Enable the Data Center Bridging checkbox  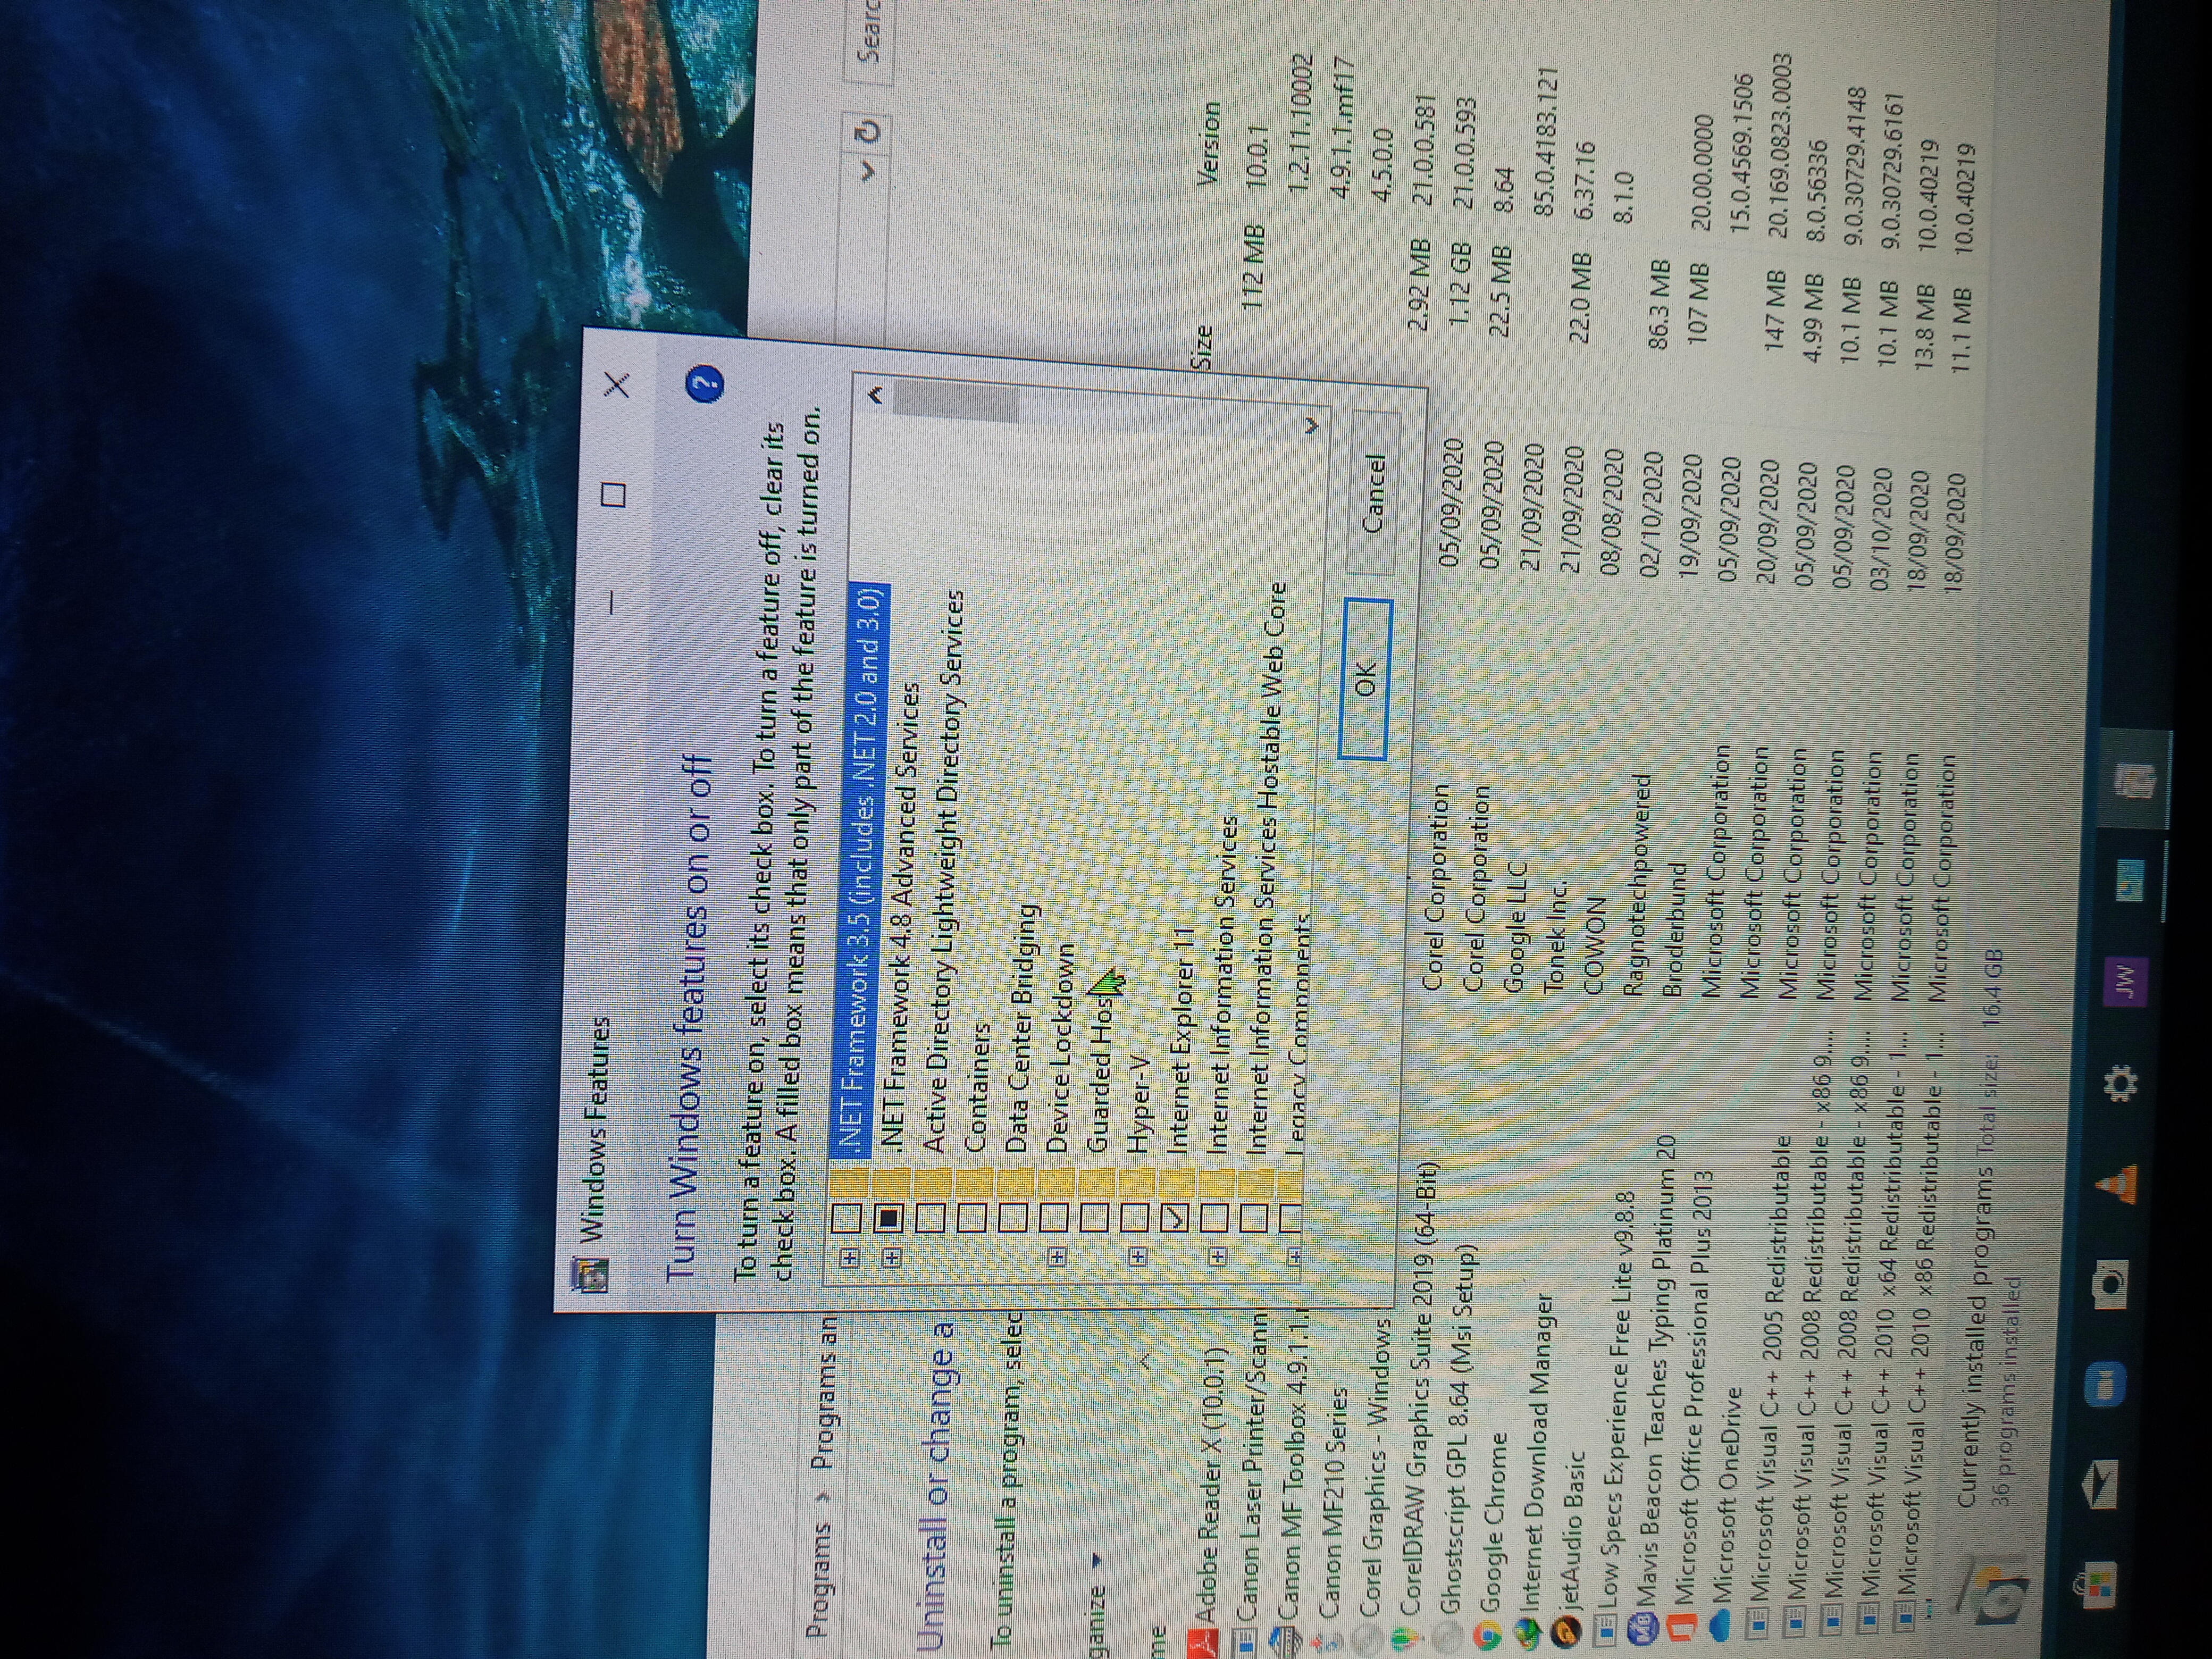(1013, 1217)
